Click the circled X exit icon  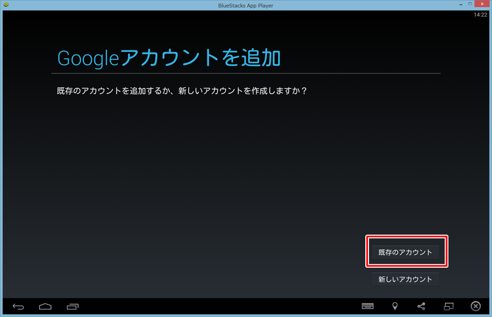point(475,306)
